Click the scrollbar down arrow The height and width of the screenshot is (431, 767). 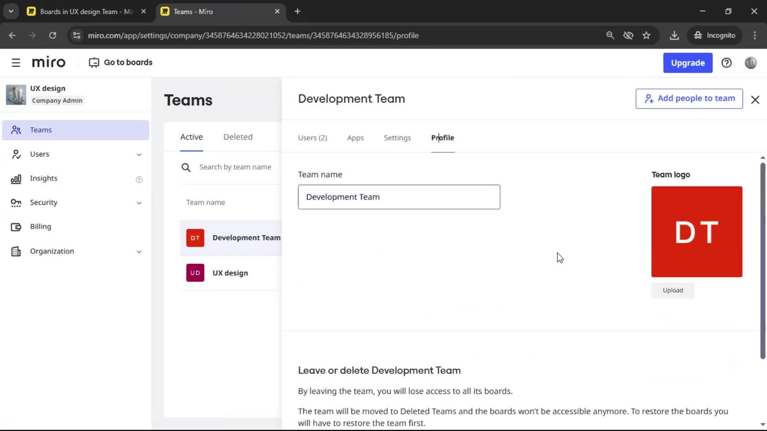click(762, 425)
